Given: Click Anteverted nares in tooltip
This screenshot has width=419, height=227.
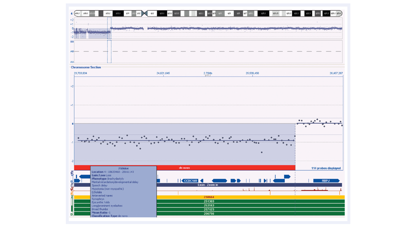Looking at the screenshot, I should tap(102, 196).
